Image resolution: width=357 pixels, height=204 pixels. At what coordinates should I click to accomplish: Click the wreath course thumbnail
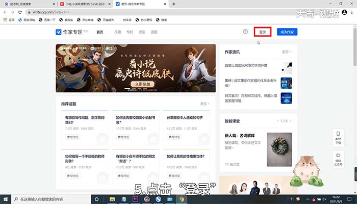(279, 149)
